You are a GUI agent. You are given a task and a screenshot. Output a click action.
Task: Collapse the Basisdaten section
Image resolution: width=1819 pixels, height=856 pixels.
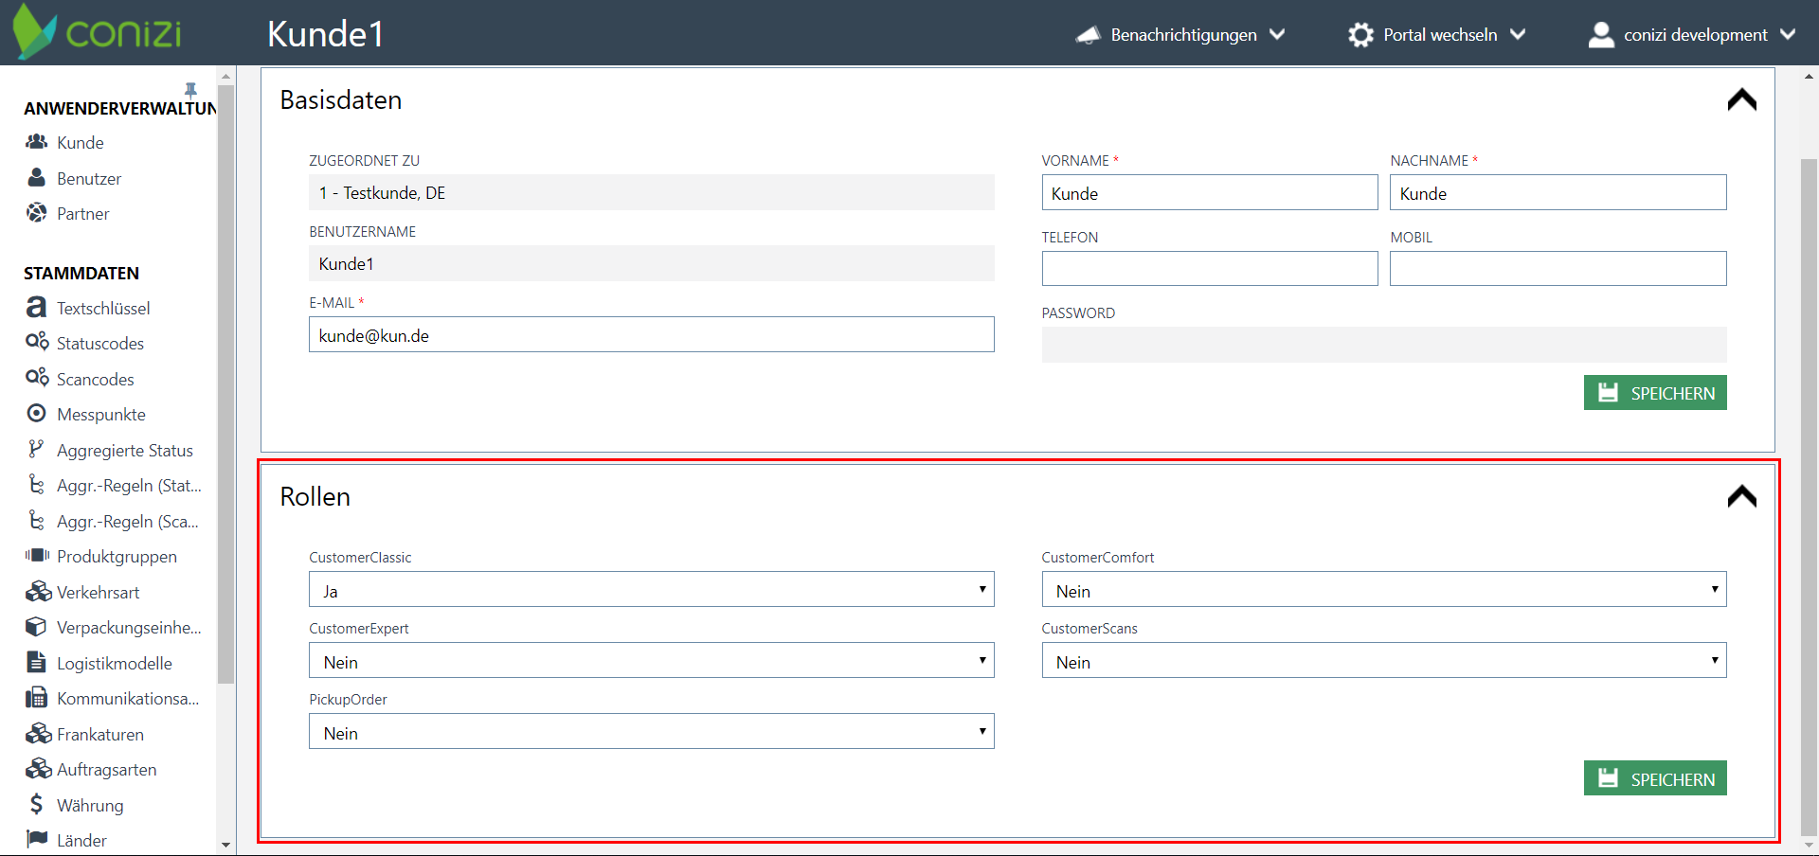click(1741, 100)
